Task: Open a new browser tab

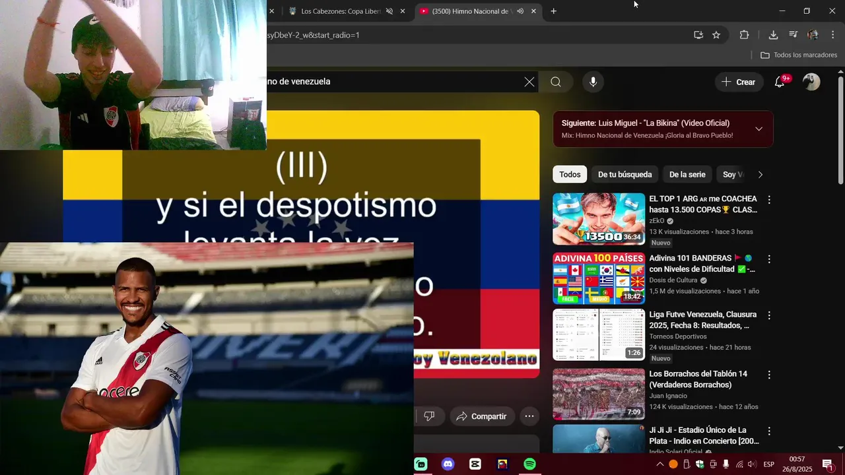Action: point(553,11)
